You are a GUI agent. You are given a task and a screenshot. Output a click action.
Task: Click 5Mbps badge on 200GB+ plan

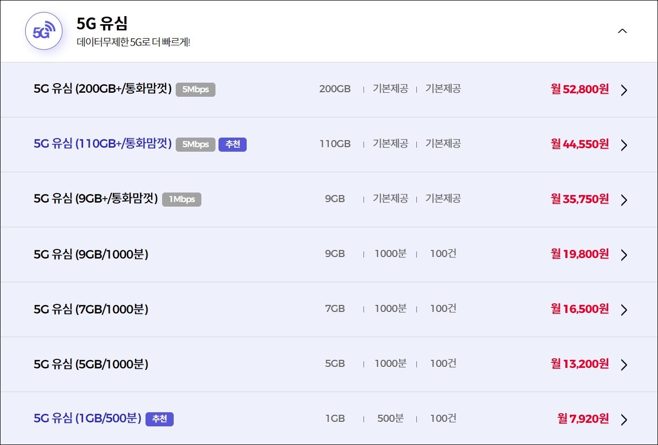[x=195, y=90]
